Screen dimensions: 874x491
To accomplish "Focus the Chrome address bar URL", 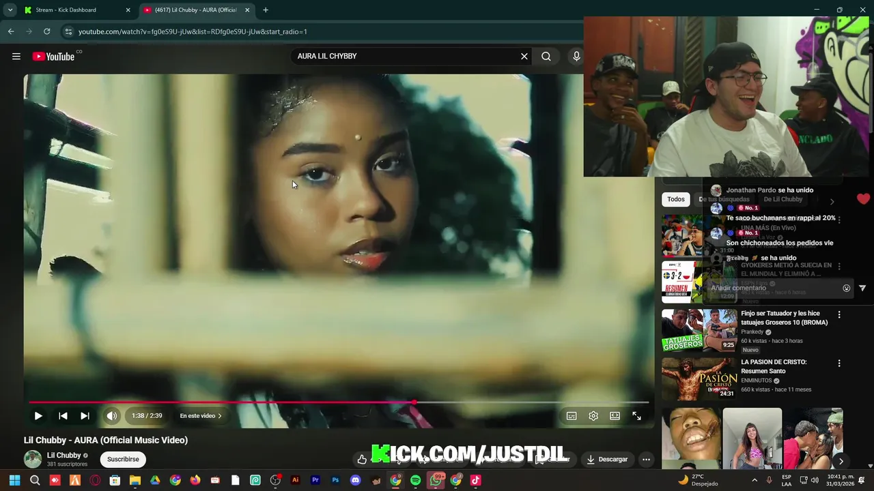I will pyautogui.click(x=193, y=31).
